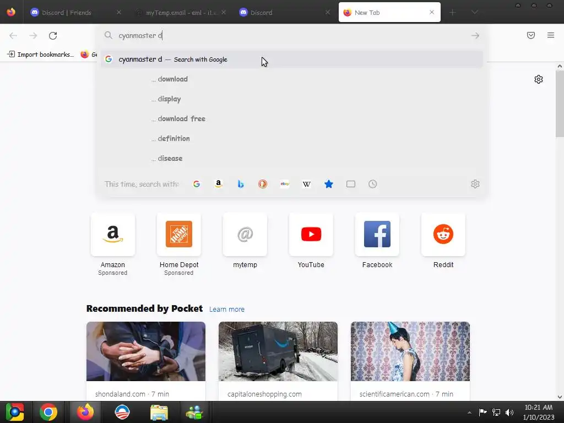Screen dimensions: 564x423
Task: Search this time with DuckDuckGo icon
Action: point(263,184)
